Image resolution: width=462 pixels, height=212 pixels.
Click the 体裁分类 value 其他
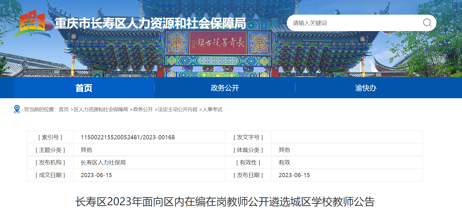(x=284, y=150)
